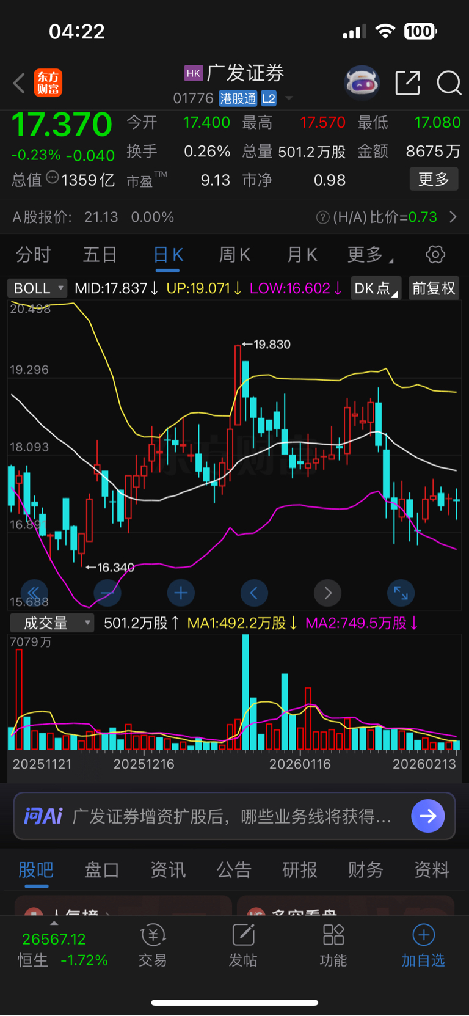Tap the L2 level badge
This screenshot has width=469, height=1016.
pyautogui.click(x=269, y=98)
